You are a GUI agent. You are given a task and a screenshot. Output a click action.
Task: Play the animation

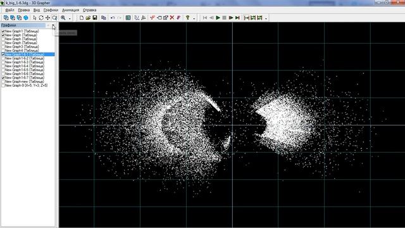218,18
